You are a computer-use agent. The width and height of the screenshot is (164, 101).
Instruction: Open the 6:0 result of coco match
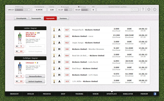67,36
